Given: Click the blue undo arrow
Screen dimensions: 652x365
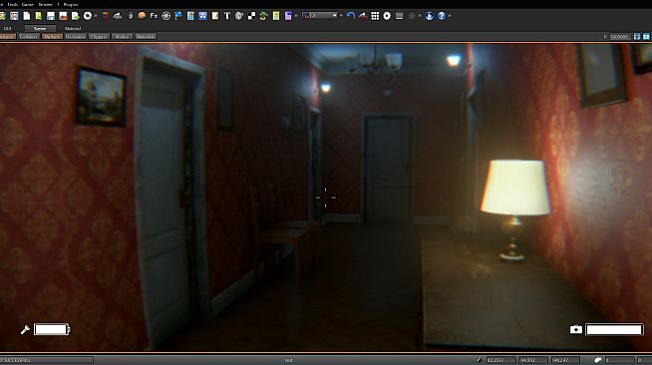Looking at the screenshot, I should coord(351,16).
